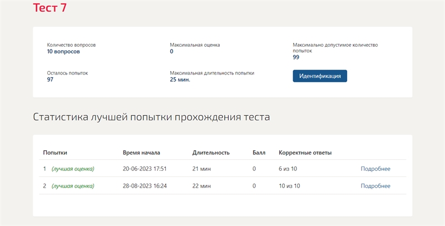Click the 'Время начала' column header

[141, 153]
